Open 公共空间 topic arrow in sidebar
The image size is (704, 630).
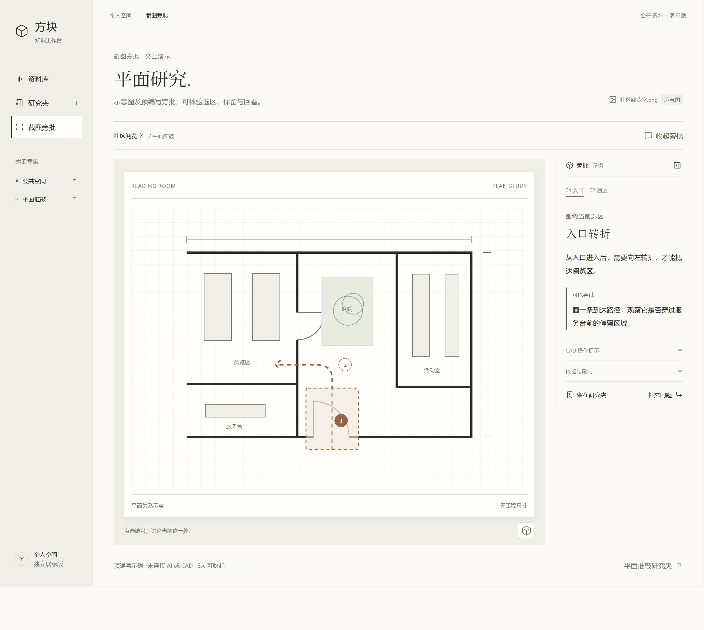coord(75,181)
